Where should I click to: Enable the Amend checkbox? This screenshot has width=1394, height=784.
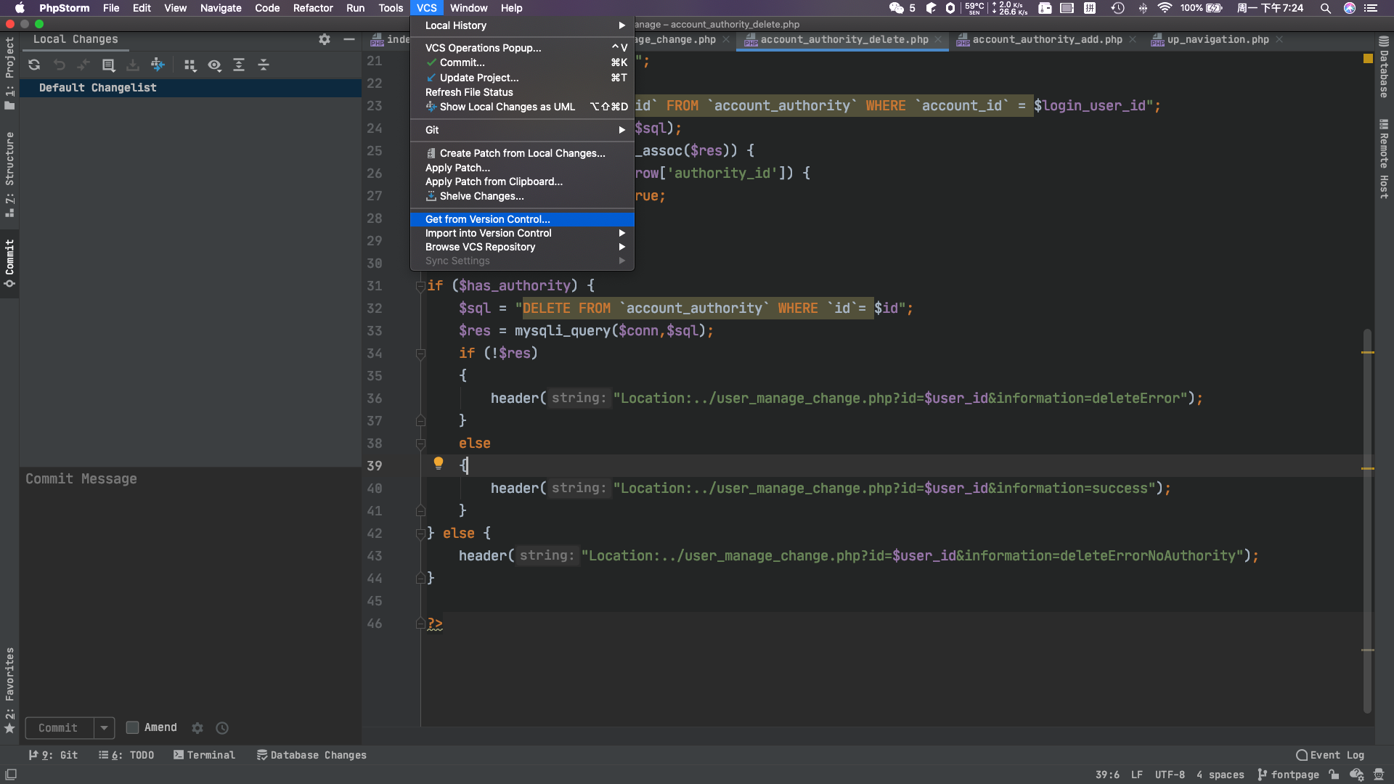point(133,727)
